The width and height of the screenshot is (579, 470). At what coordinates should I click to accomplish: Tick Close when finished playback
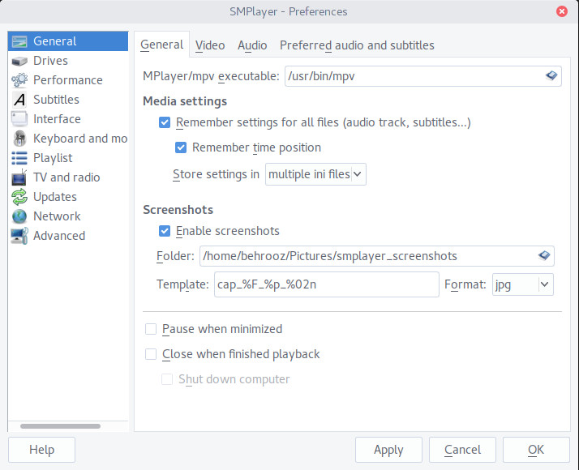pyautogui.click(x=151, y=354)
